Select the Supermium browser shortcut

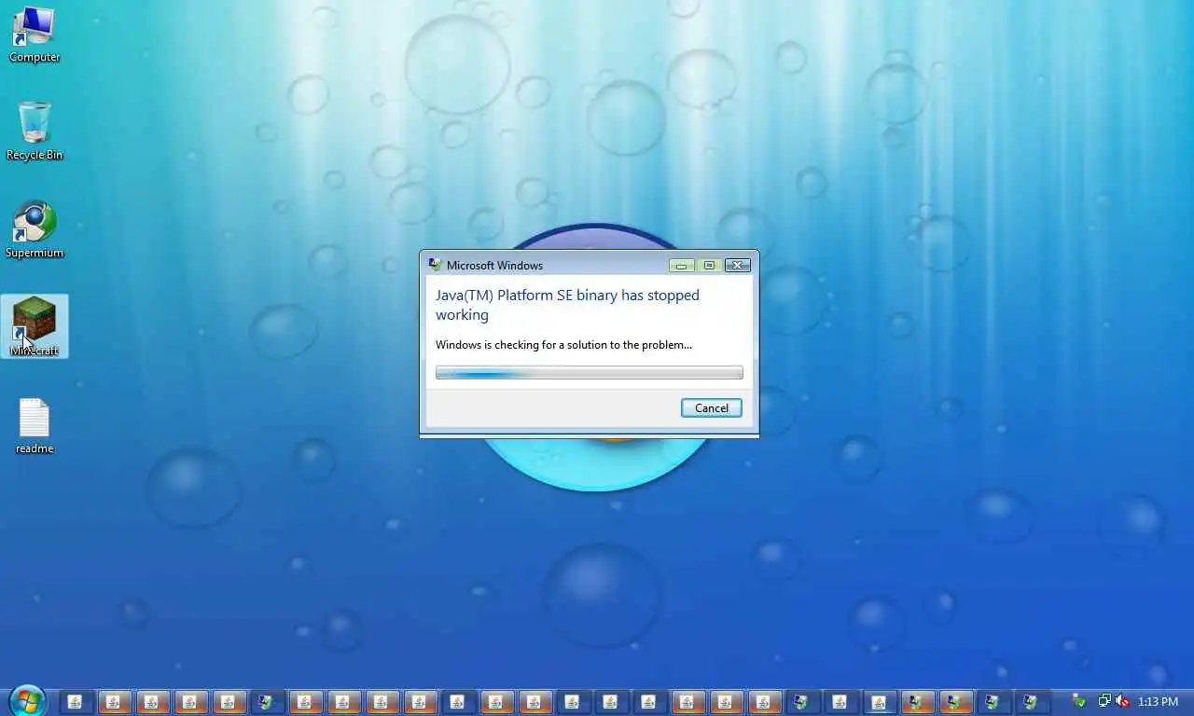[x=35, y=230]
